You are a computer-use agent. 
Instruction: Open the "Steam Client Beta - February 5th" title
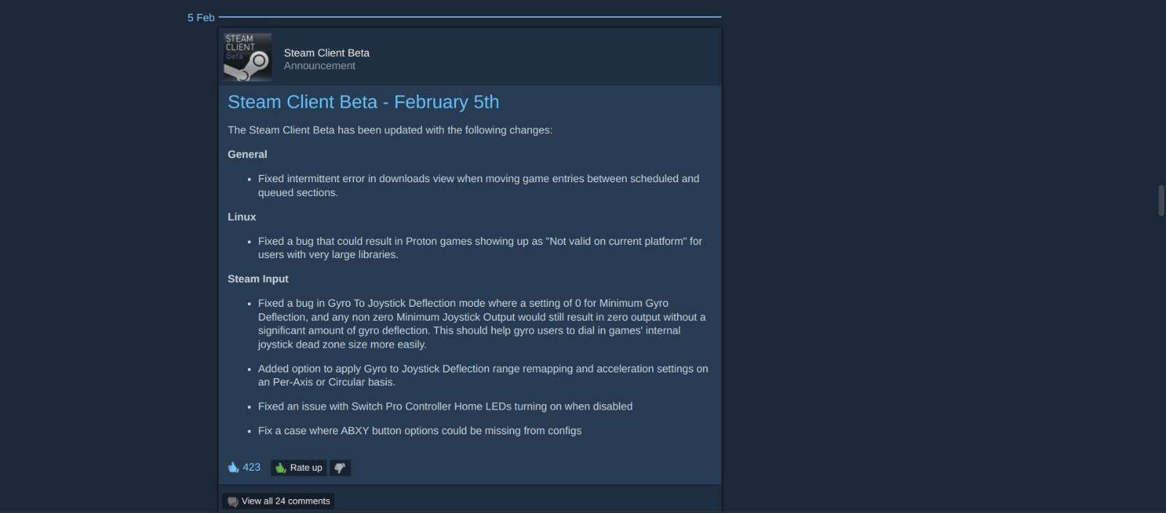coord(363,102)
